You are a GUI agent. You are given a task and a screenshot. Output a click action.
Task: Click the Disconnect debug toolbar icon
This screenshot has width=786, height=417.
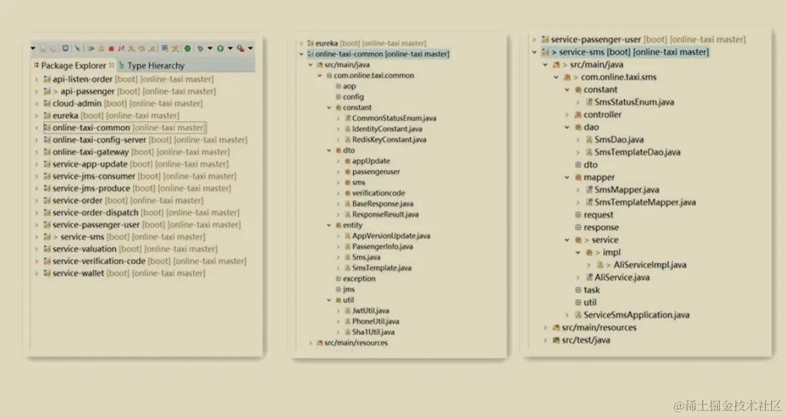pyautogui.click(x=121, y=49)
